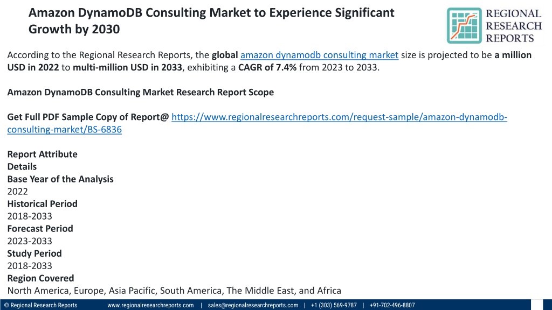Screen dimensions: 552x310
Task: Click the 'Research Report Scope' heading
Action: (x=141, y=92)
